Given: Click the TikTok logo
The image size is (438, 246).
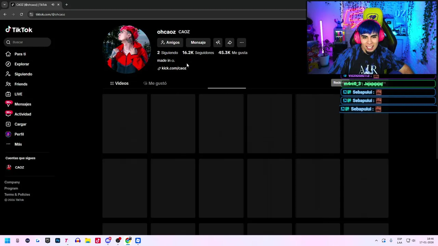Looking at the screenshot, I should pos(19,30).
